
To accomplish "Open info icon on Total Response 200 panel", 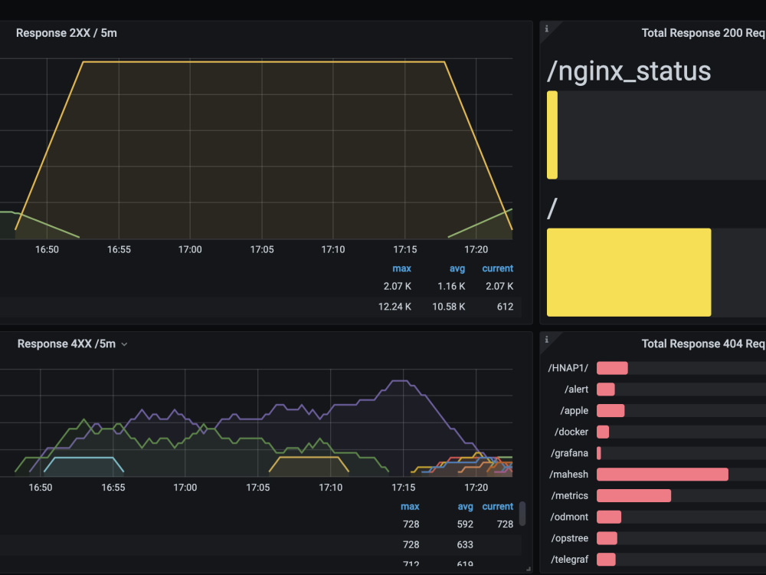I will [x=547, y=29].
